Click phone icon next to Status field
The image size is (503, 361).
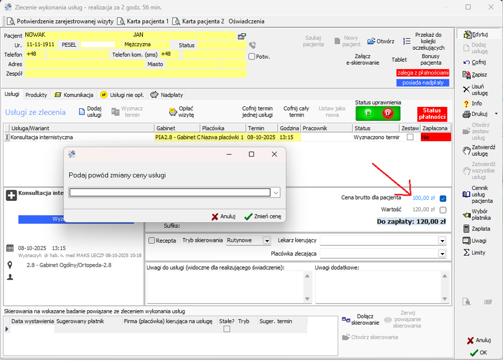tap(253, 46)
